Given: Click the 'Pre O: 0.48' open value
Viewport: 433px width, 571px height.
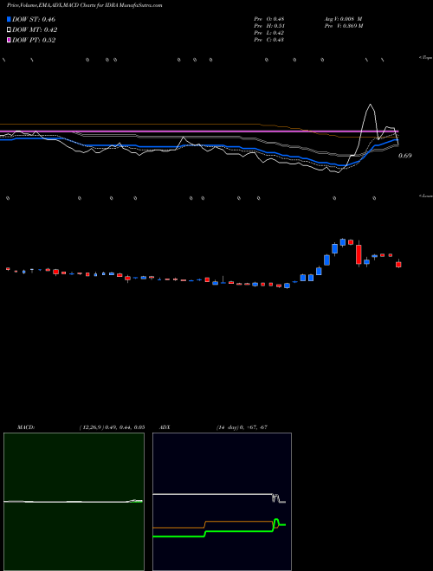Looking at the screenshot, I should [269, 19].
